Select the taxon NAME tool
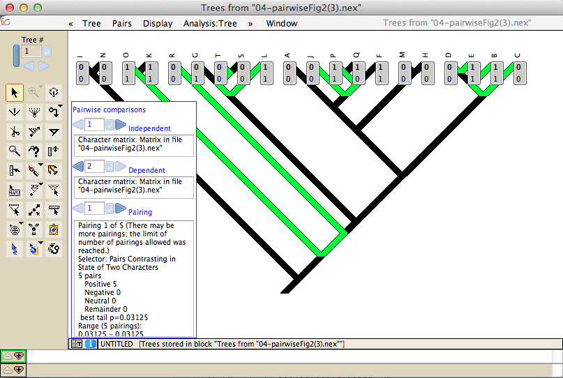This screenshot has height=378, width=563. tap(14, 190)
